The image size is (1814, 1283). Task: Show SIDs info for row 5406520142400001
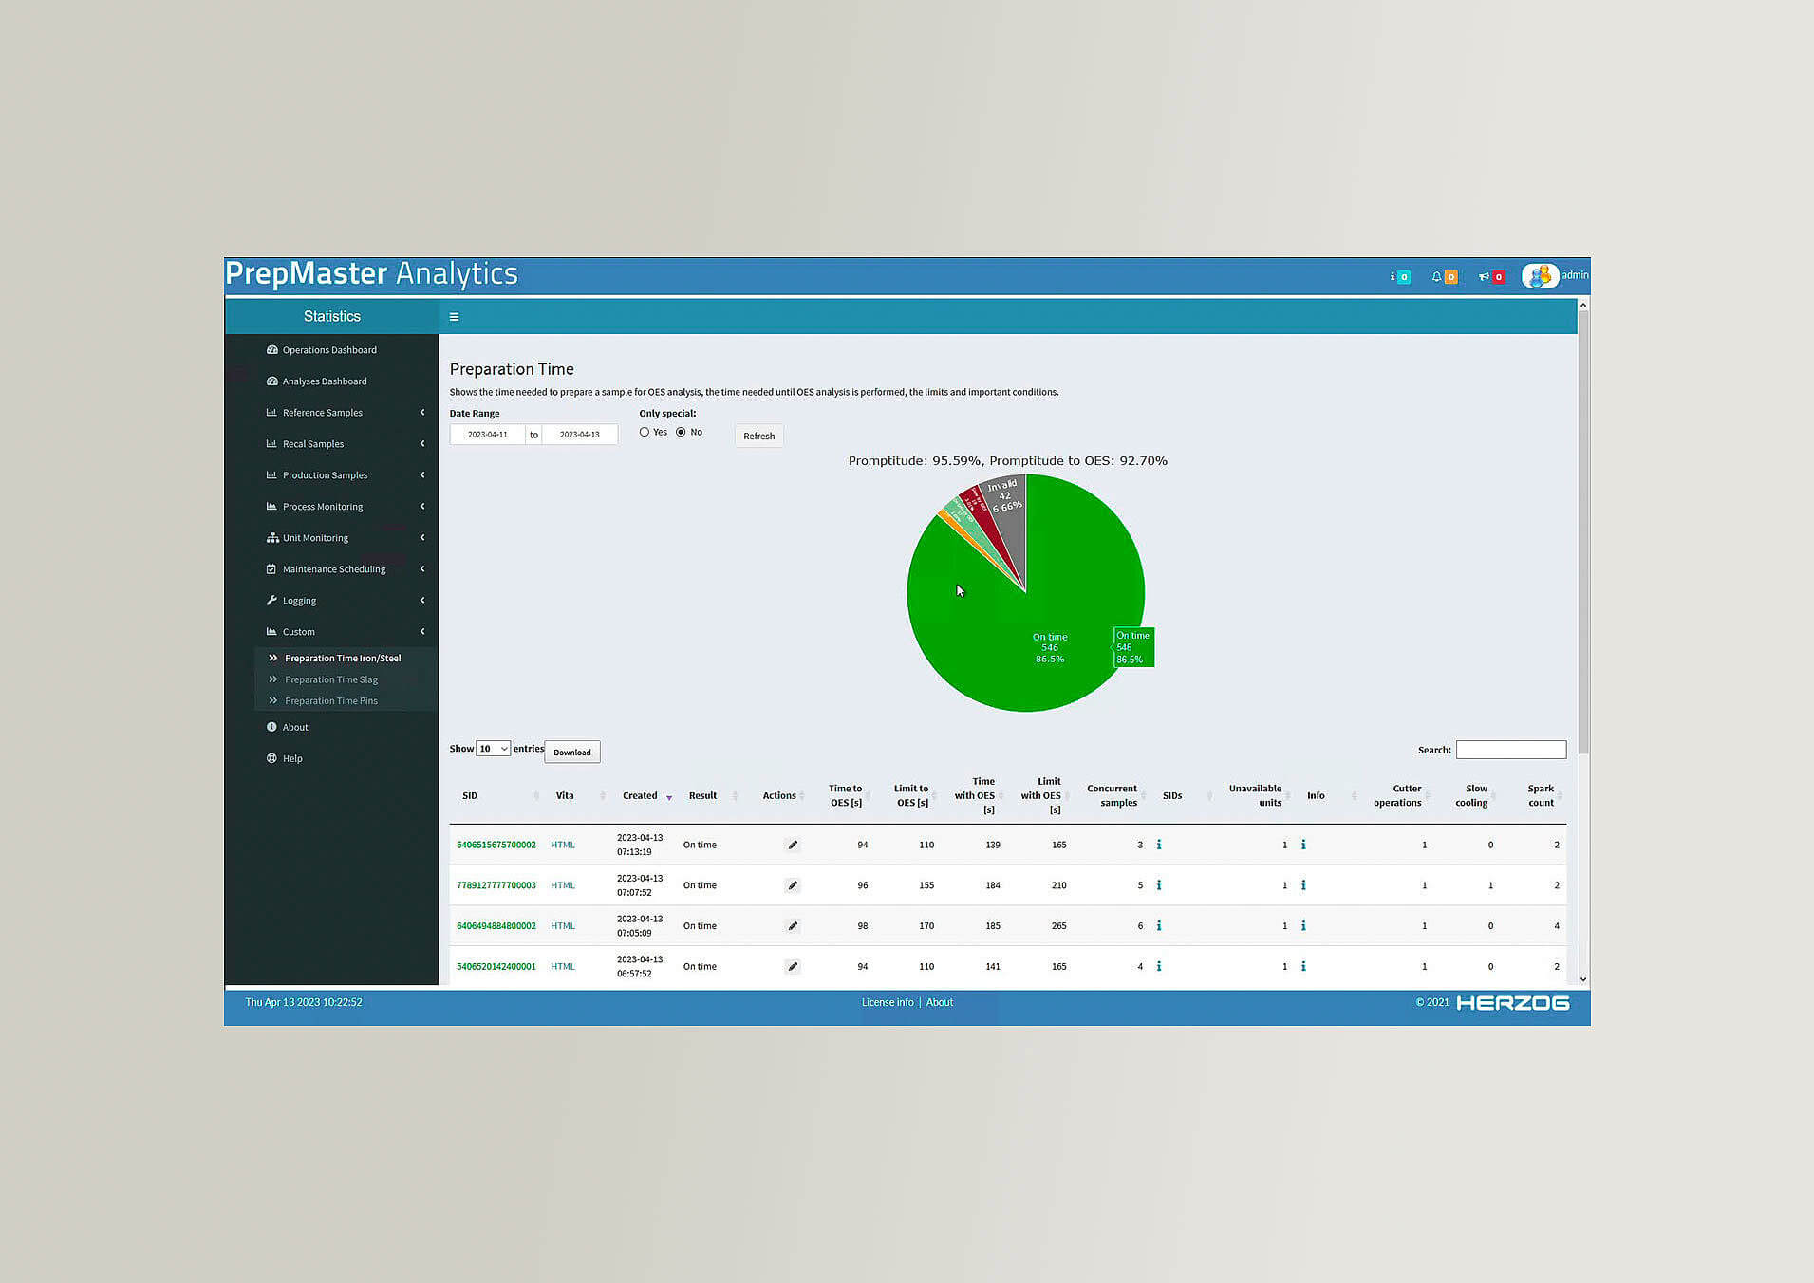click(x=1159, y=966)
